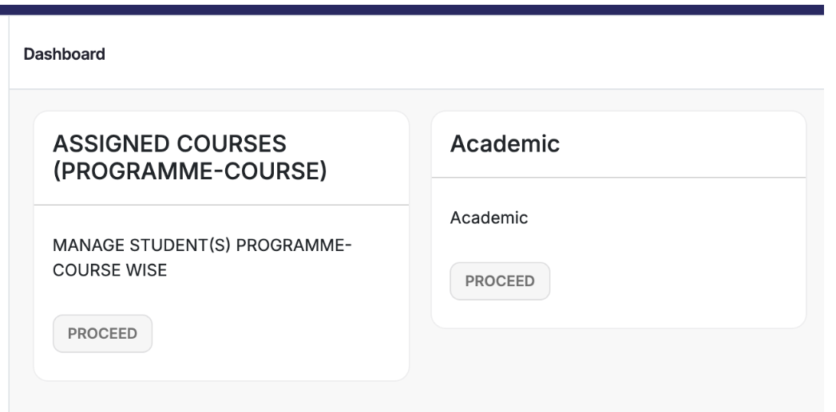The width and height of the screenshot is (836, 412).
Task: Click the blank area right of Dashboard
Action: [x=479, y=55]
